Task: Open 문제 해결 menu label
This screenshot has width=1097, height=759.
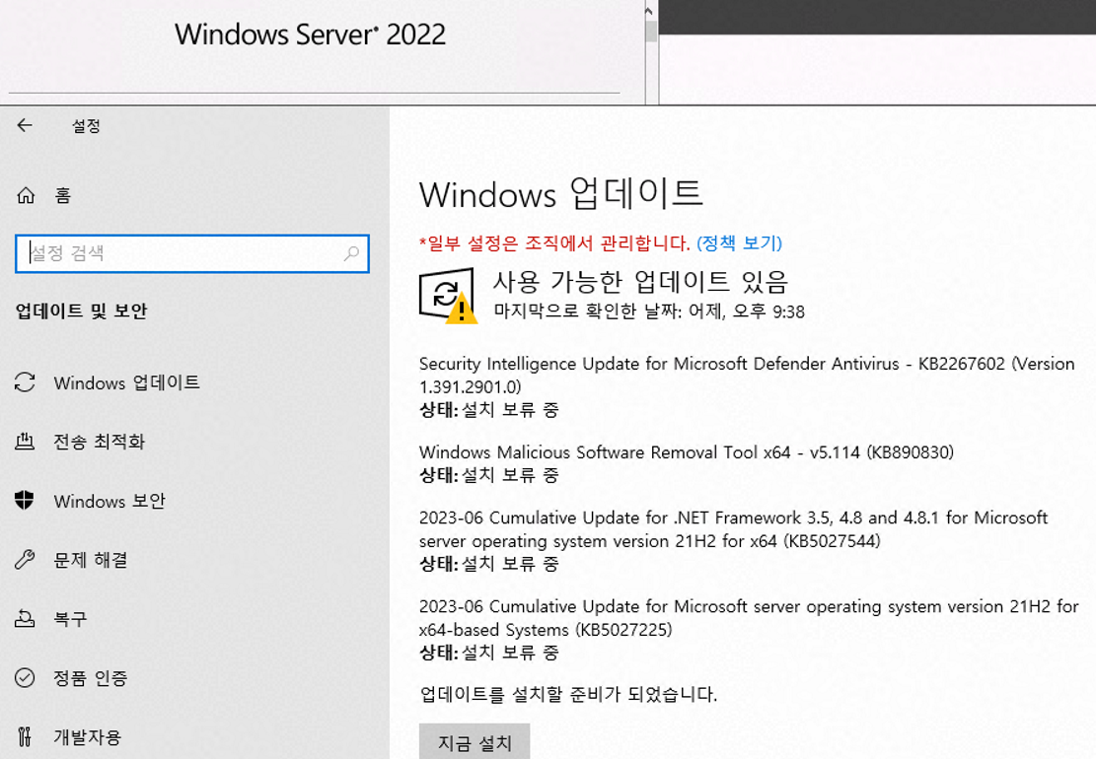Action: [x=91, y=560]
